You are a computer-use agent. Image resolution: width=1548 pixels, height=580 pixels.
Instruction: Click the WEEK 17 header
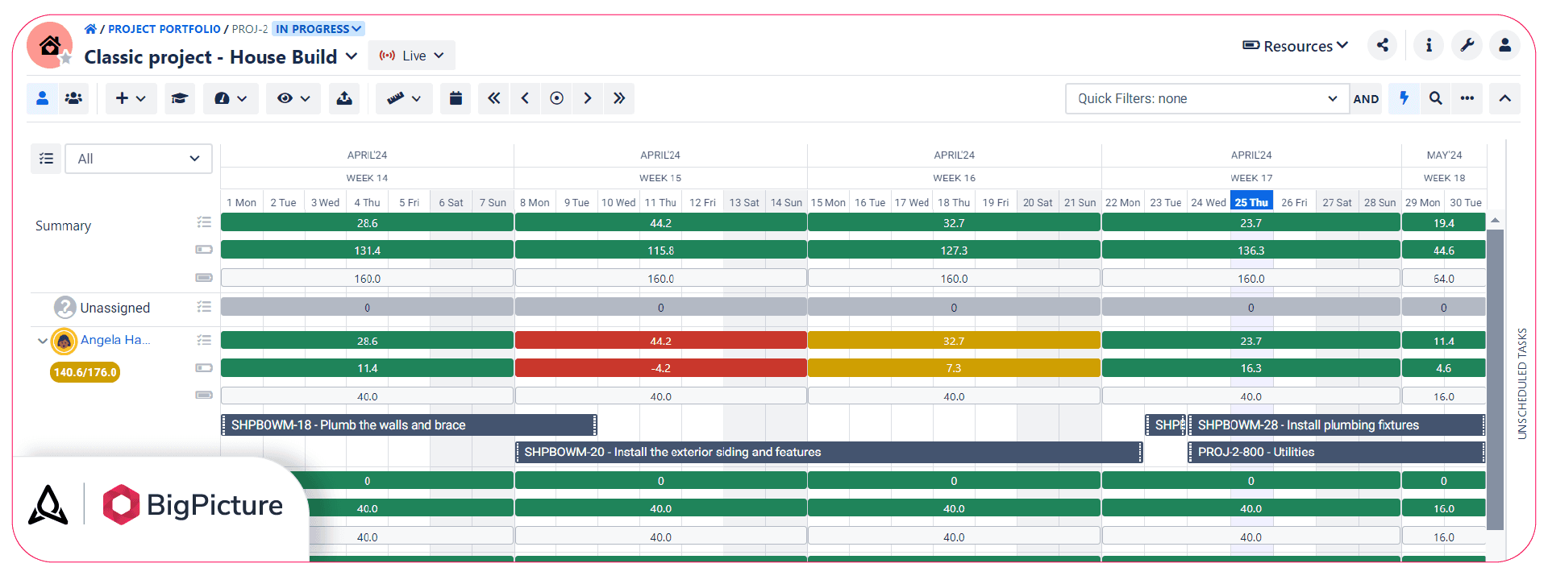1251,178
